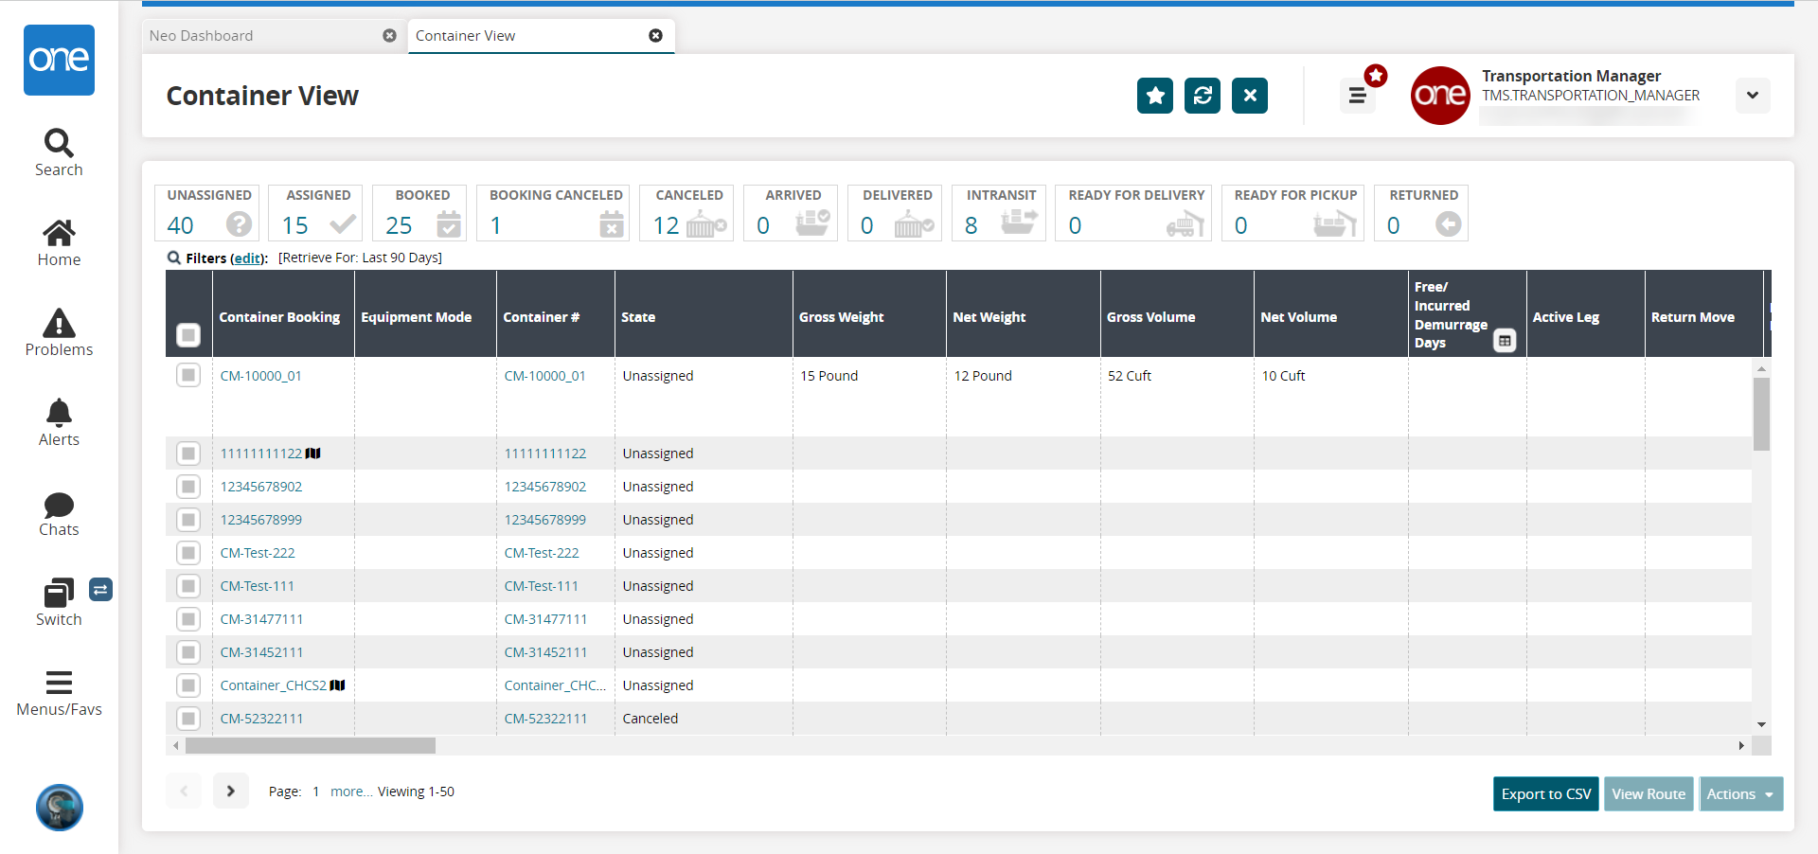The height and width of the screenshot is (854, 1818).
Task: Click the Switch windows icon
Action: pos(59,595)
